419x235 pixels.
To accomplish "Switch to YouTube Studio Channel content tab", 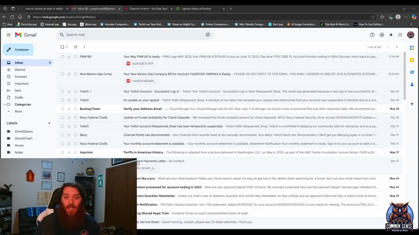I will (x=148, y=8).
